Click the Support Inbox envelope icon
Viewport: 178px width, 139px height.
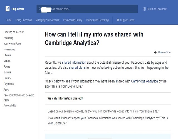[118, 20]
